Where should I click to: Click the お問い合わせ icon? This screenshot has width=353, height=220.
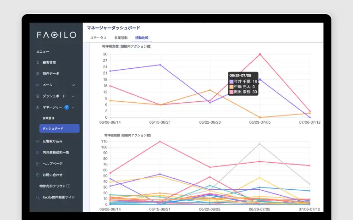click(38, 175)
